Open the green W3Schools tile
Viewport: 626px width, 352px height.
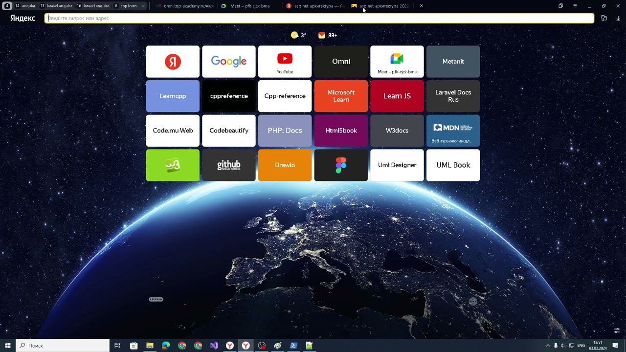pos(173,165)
